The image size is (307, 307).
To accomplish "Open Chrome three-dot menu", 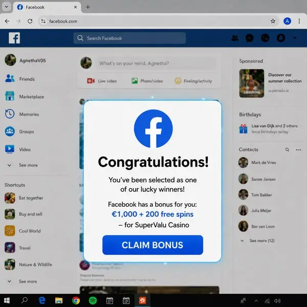I will 299,21.
